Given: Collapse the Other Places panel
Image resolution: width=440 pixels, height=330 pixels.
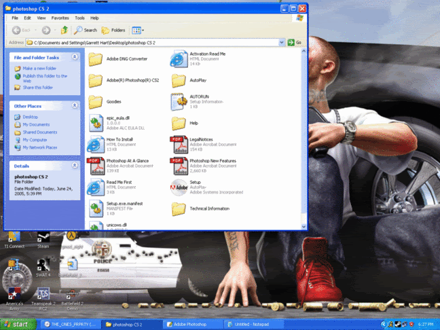Looking at the screenshot, I should (75, 105).
